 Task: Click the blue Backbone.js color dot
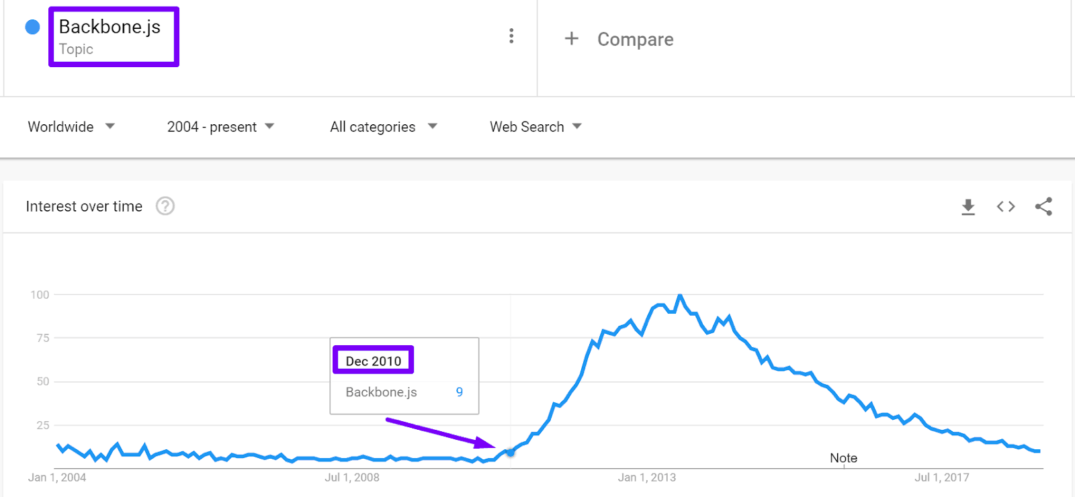[x=32, y=27]
